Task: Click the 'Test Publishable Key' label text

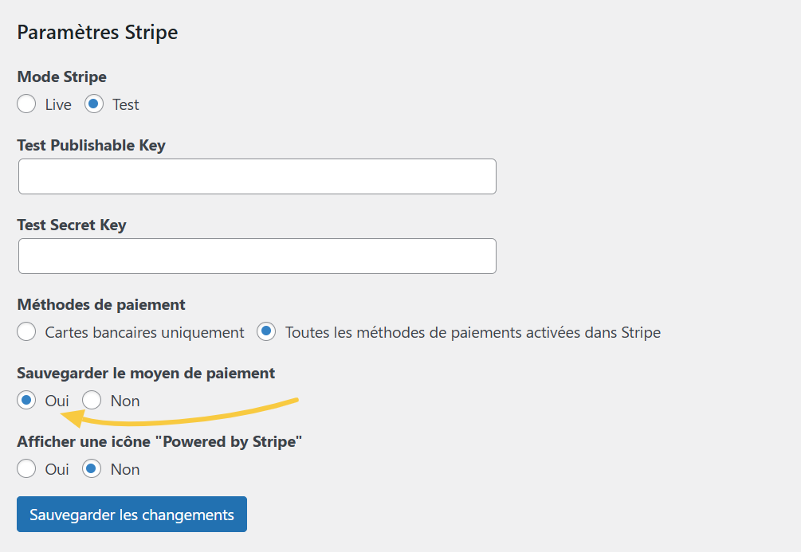Action: pyautogui.click(x=92, y=145)
